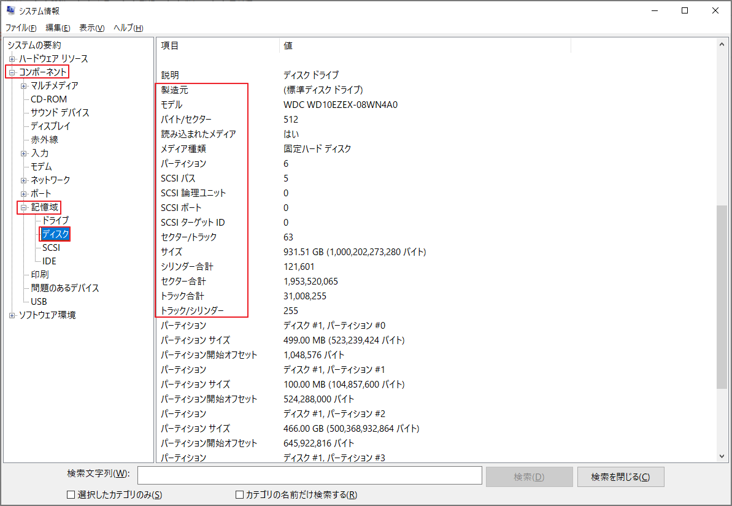This screenshot has width=732, height=506.
Task: Open the 編集 menu
Action: click(58, 28)
